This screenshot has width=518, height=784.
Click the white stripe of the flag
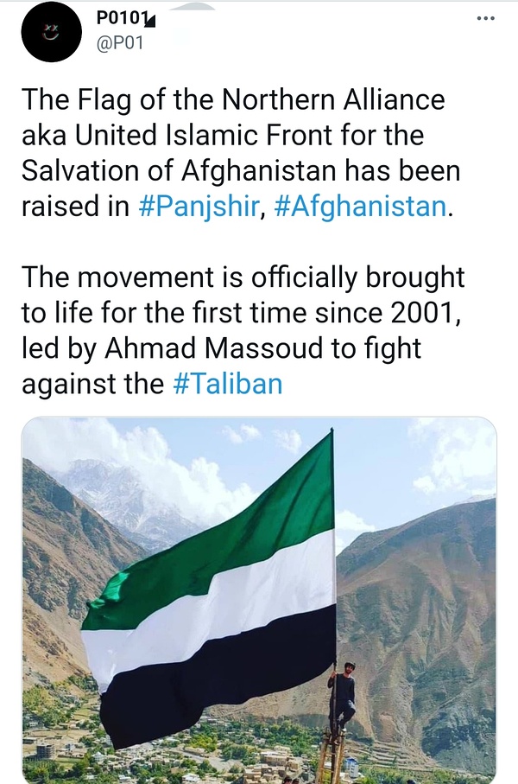pyautogui.click(x=216, y=605)
